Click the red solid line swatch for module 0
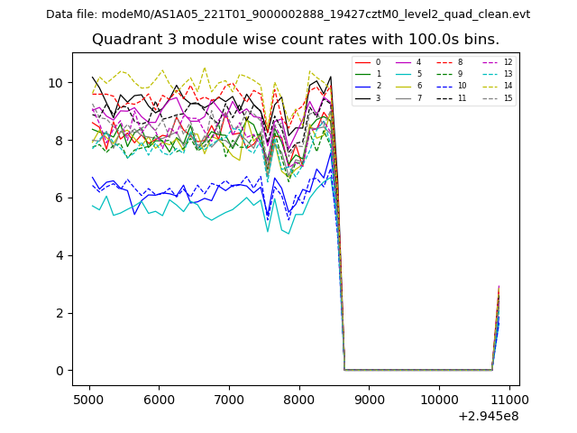This screenshot has height=433, width=577. (x=362, y=62)
